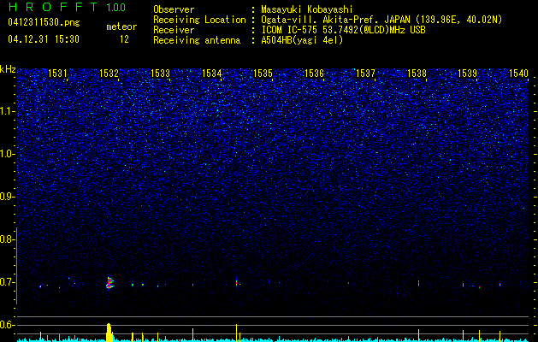The height and width of the screenshot is (342, 538).
Task: Click the meteor echo streak at 1538
Action: (418, 283)
